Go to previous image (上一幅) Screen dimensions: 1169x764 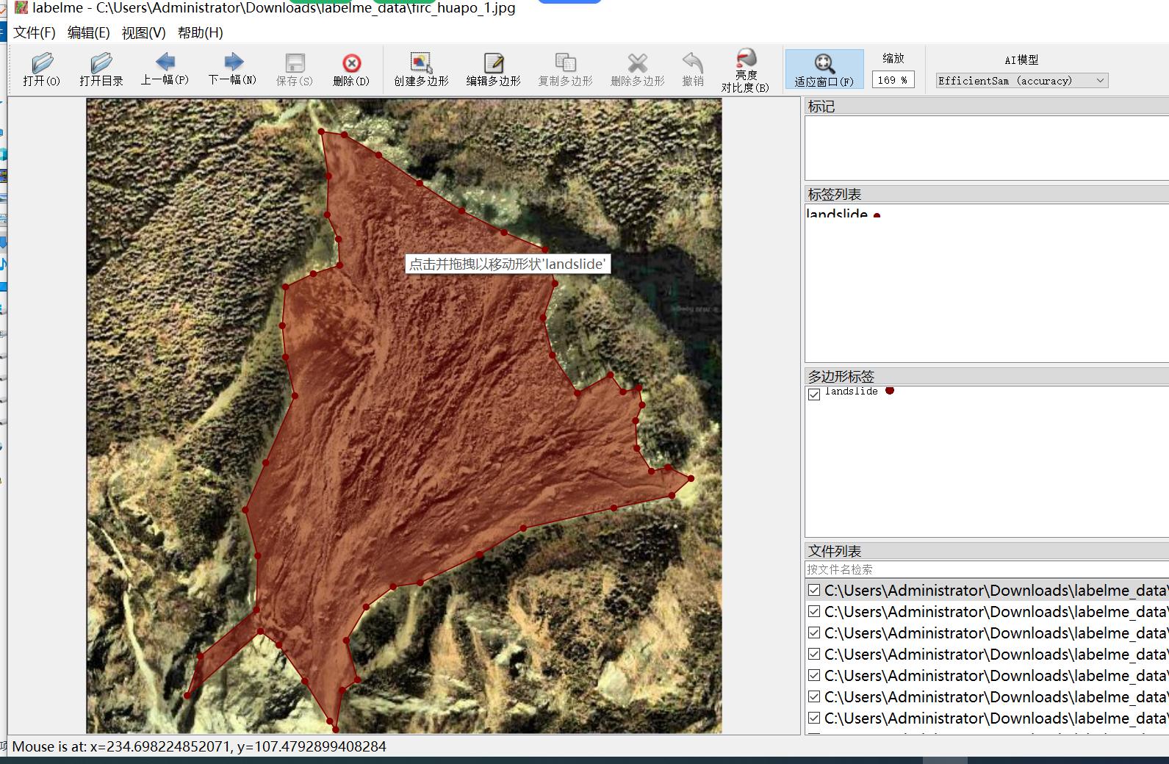(x=165, y=69)
